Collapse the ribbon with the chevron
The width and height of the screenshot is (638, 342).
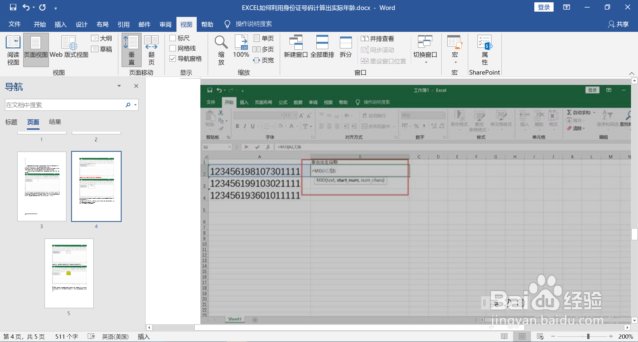click(x=632, y=73)
